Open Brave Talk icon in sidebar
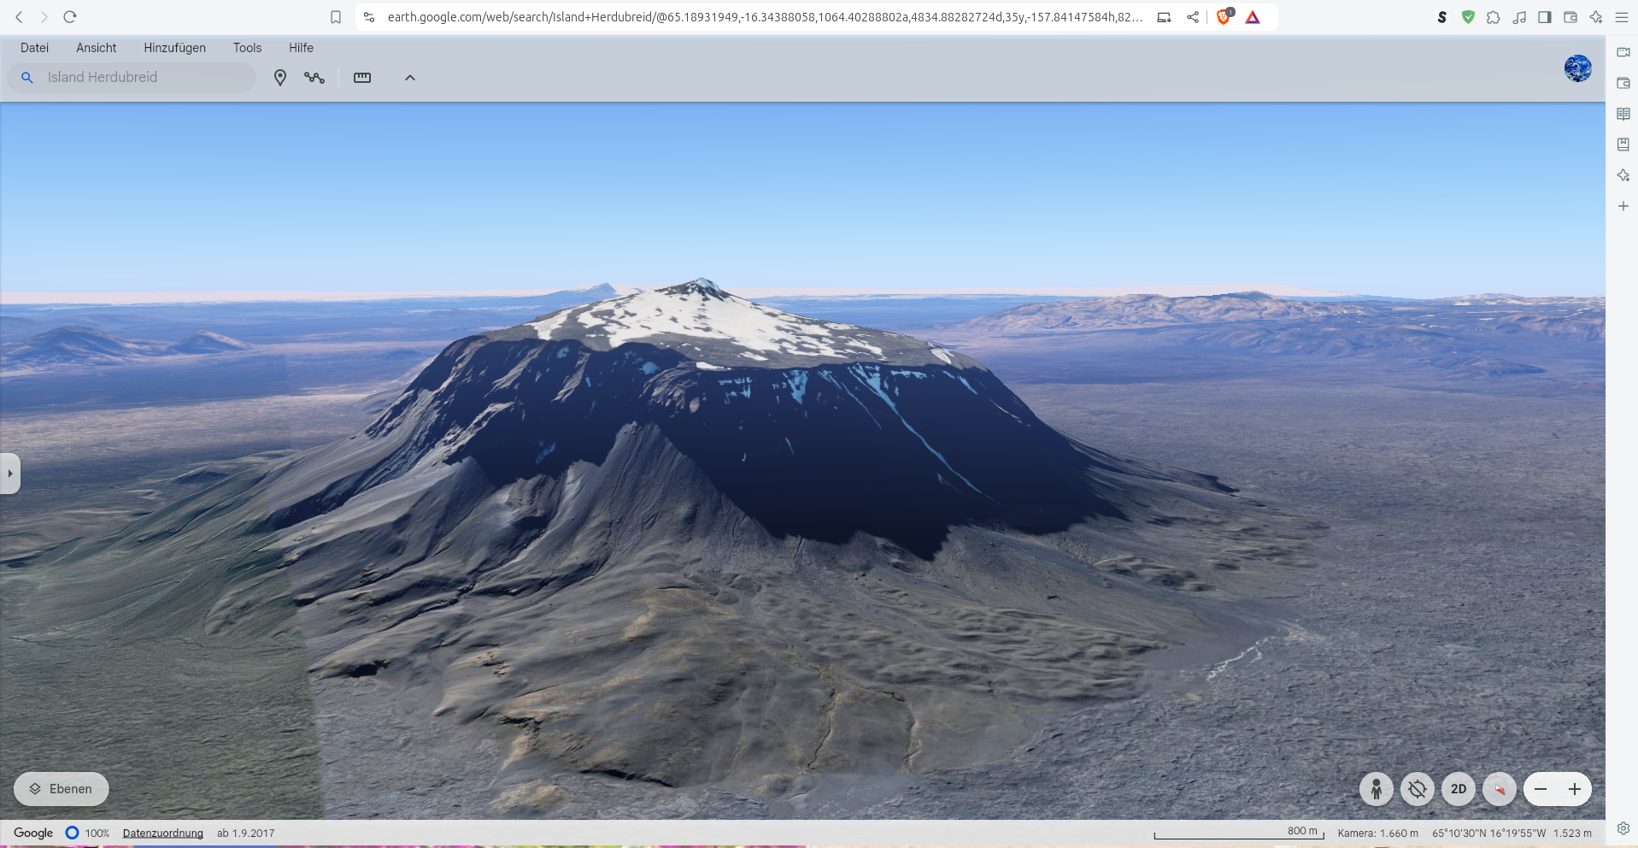The height and width of the screenshot is (848, 1638). click(x=1623, y=52)
